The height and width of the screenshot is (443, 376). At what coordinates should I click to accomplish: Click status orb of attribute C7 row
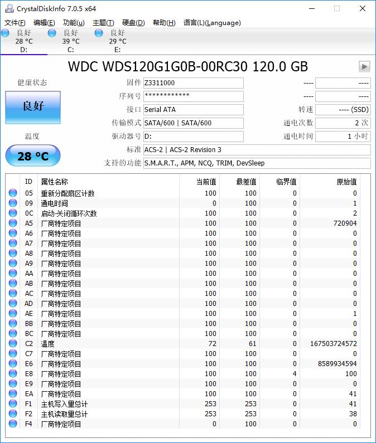pos(13,353)
